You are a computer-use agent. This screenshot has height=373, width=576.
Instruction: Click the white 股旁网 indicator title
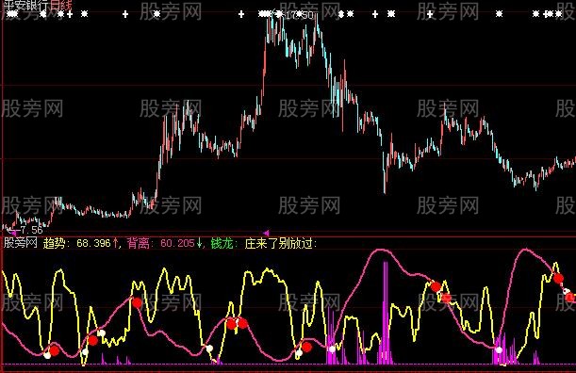coord(21,243)
